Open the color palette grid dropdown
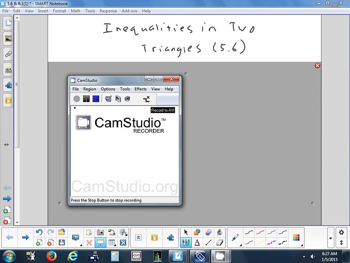350x263 pixels. 297,238
